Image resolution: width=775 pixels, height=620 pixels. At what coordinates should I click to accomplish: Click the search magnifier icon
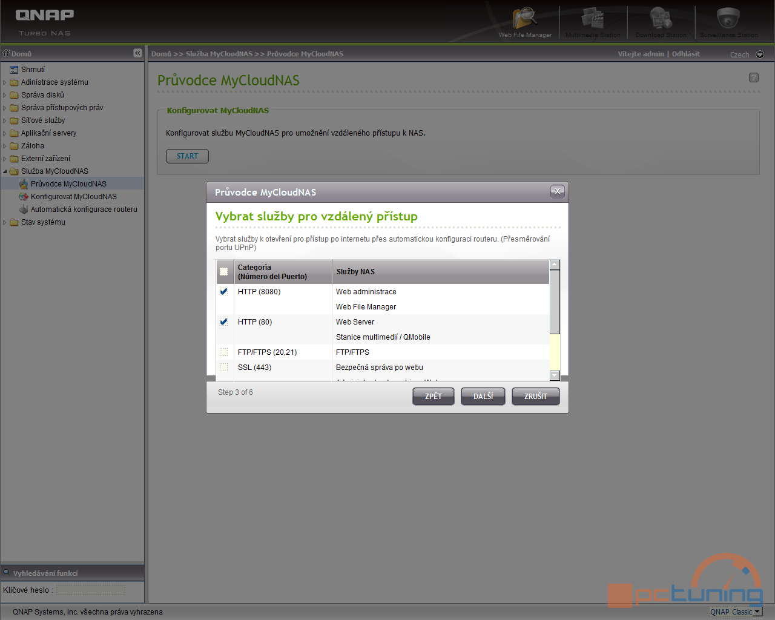point(7,572)
